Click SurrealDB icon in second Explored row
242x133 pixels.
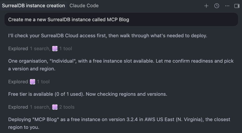coord(32,82)
